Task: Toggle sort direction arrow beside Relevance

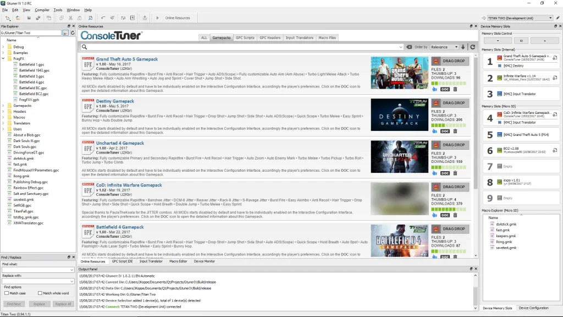Action: pos(463,47)
